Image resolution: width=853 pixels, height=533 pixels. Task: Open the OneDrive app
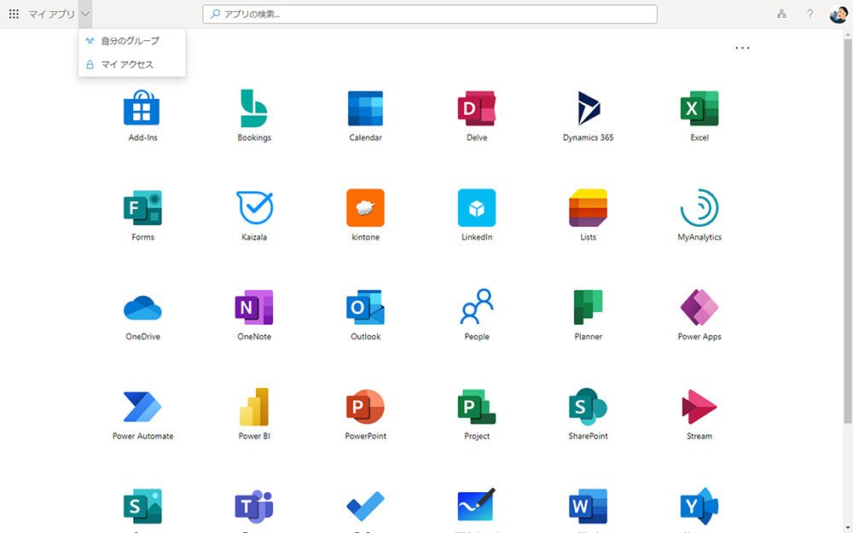[142, 308]
